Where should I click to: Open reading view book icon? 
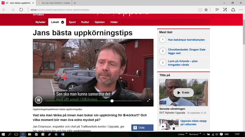[x=200, y=10]
